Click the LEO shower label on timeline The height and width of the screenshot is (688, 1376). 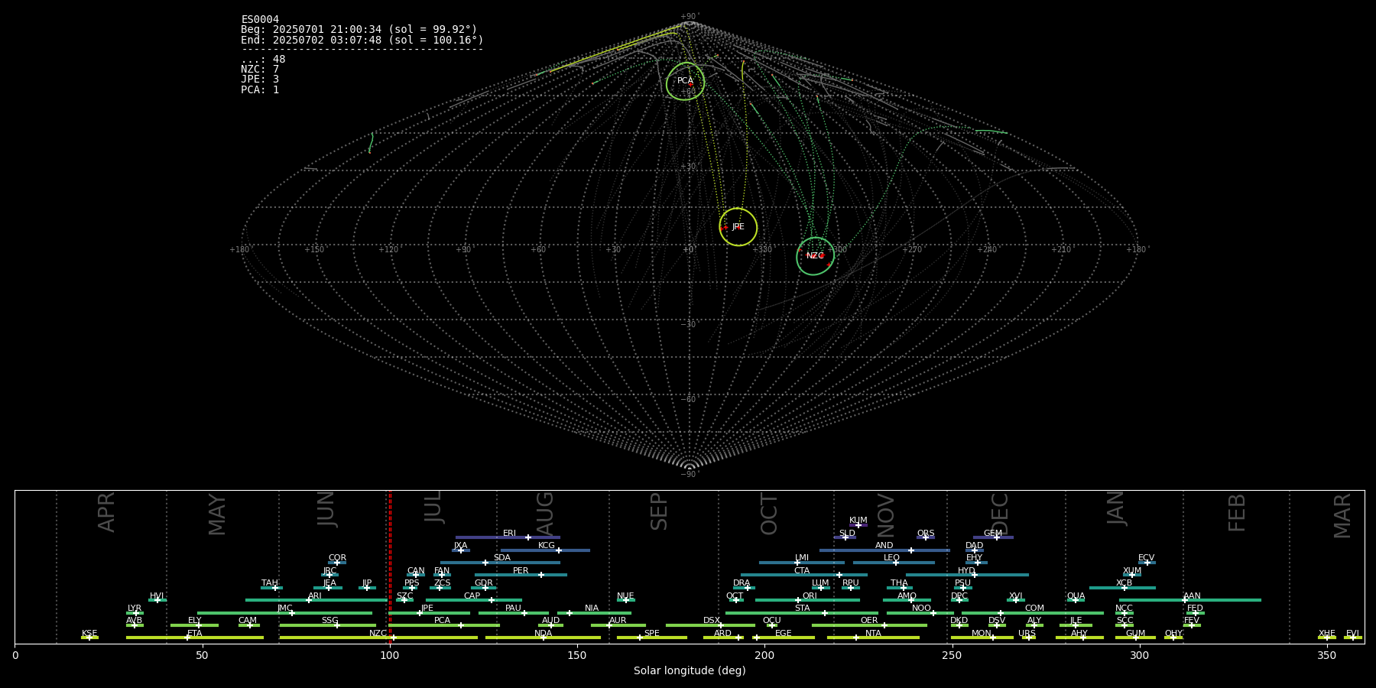pyautogui.click(x=892, y=558)
